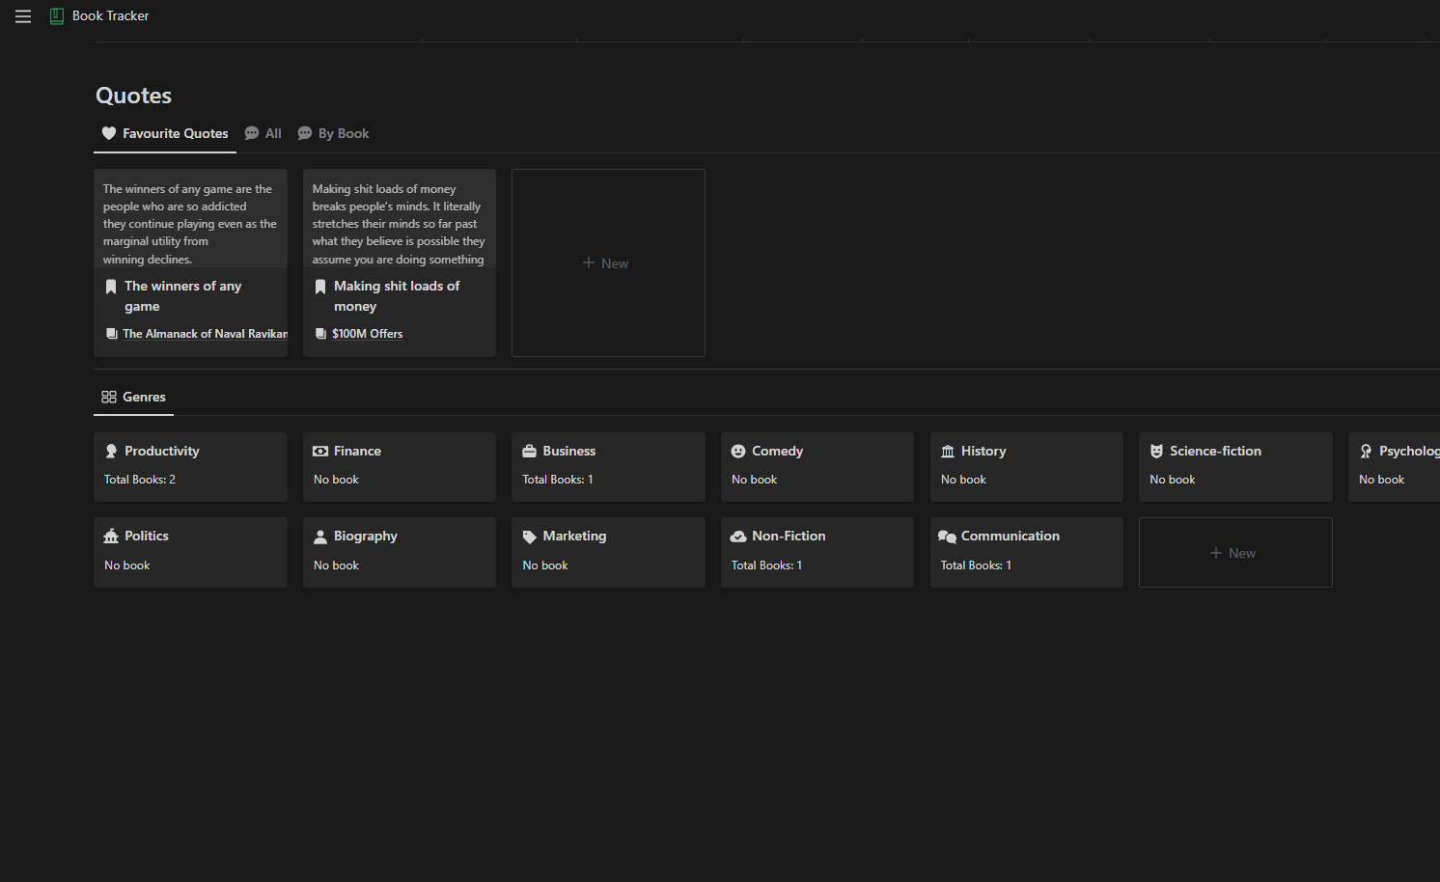Click the Biography person icon
The image size is (1440, 882).
[320, 537]
